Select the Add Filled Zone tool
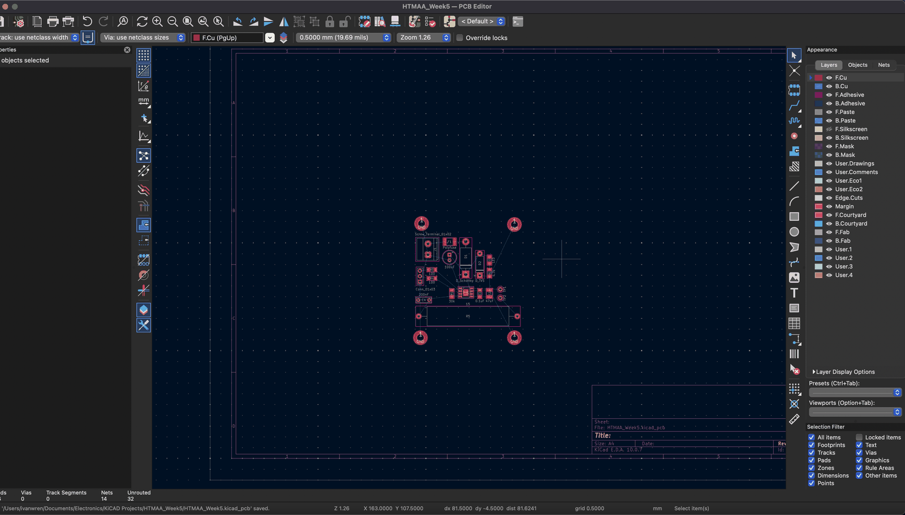The height and width of the screenshot is (515, 905). (x=794, y=151)
